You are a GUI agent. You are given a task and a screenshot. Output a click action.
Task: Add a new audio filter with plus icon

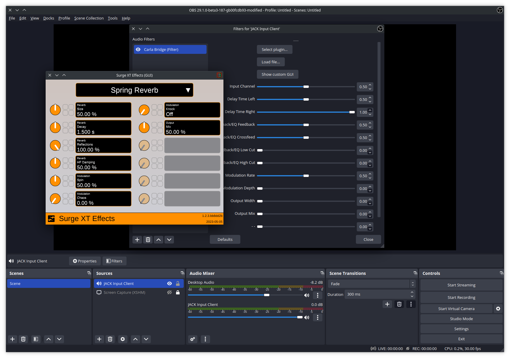(137, 240)
